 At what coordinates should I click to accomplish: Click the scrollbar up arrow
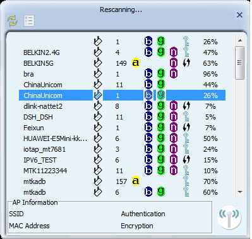(x=240, y=40)
